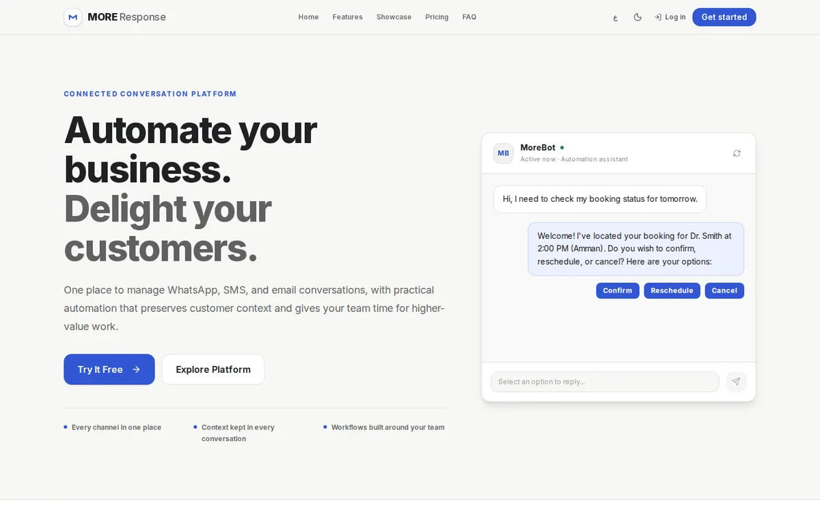Click the 'Delight your customers.' headline
The image size is (820, 513).
(167, 228)
